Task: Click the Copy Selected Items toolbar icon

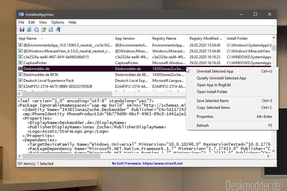Action: [x=36, y=29]
